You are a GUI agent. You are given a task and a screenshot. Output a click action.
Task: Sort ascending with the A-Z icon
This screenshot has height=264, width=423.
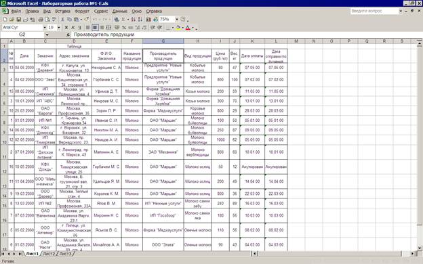[134, 20]
